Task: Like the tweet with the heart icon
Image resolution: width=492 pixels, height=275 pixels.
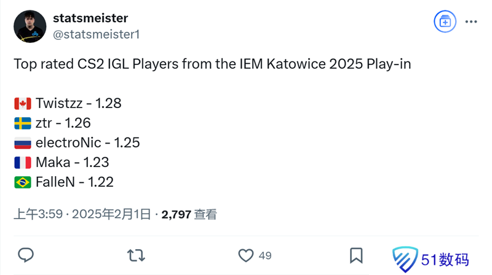Action: (x=246, y=255)
